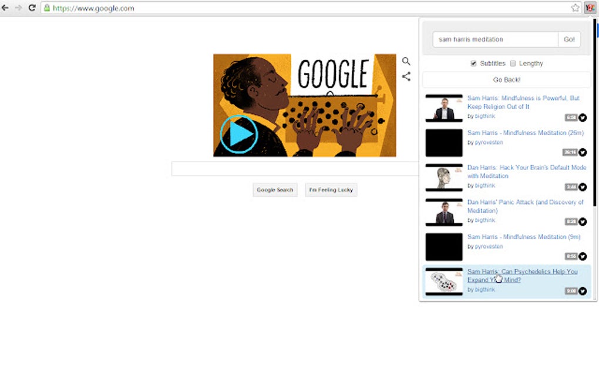
Task: Click thumbnail of Mindfulness is Powerful video
Action: tap(444, 108)
